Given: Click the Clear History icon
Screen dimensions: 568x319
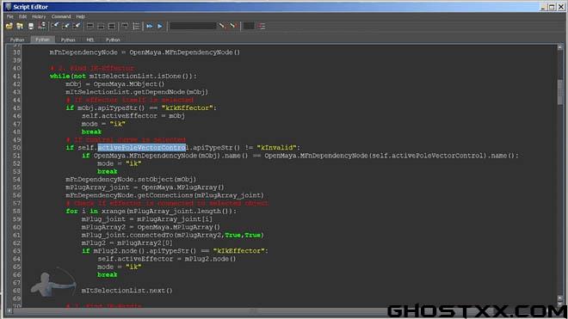Looking at the screenshot, I should click(x=55, y=26).
